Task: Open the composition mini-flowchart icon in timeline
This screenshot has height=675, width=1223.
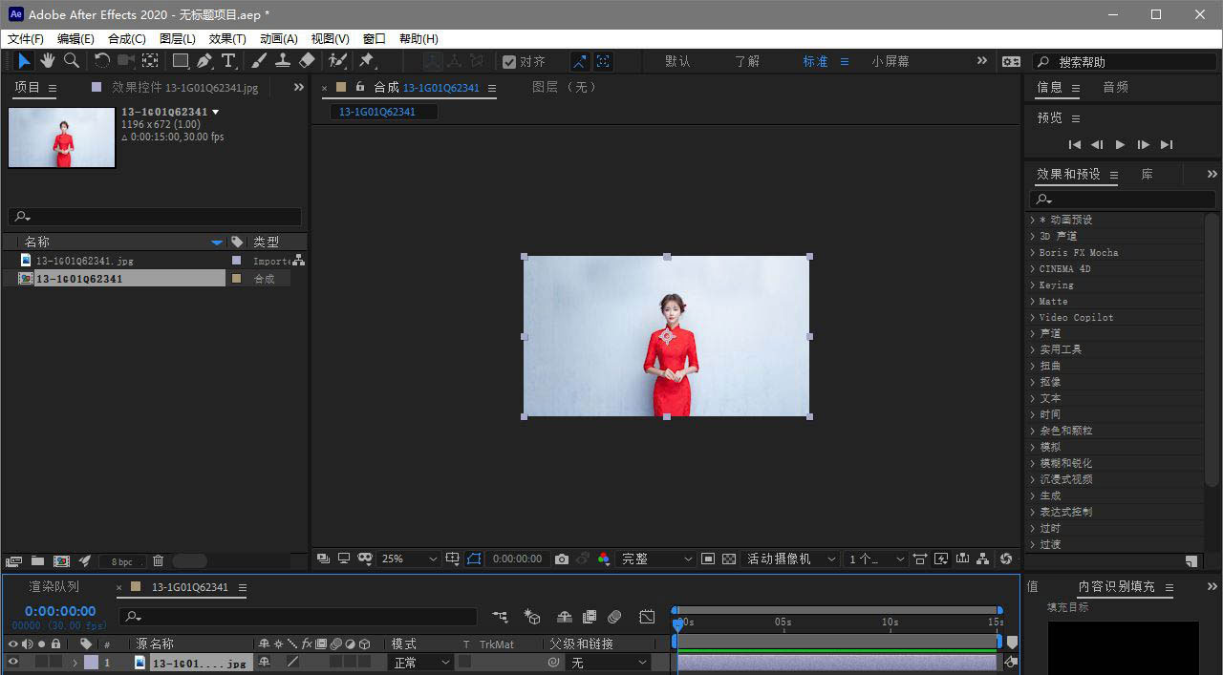Action: [500, 618]
